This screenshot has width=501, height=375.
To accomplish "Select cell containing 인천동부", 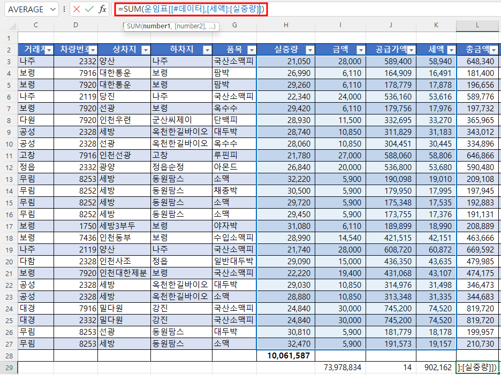I will pyautogui.click(x=124, y=238).
